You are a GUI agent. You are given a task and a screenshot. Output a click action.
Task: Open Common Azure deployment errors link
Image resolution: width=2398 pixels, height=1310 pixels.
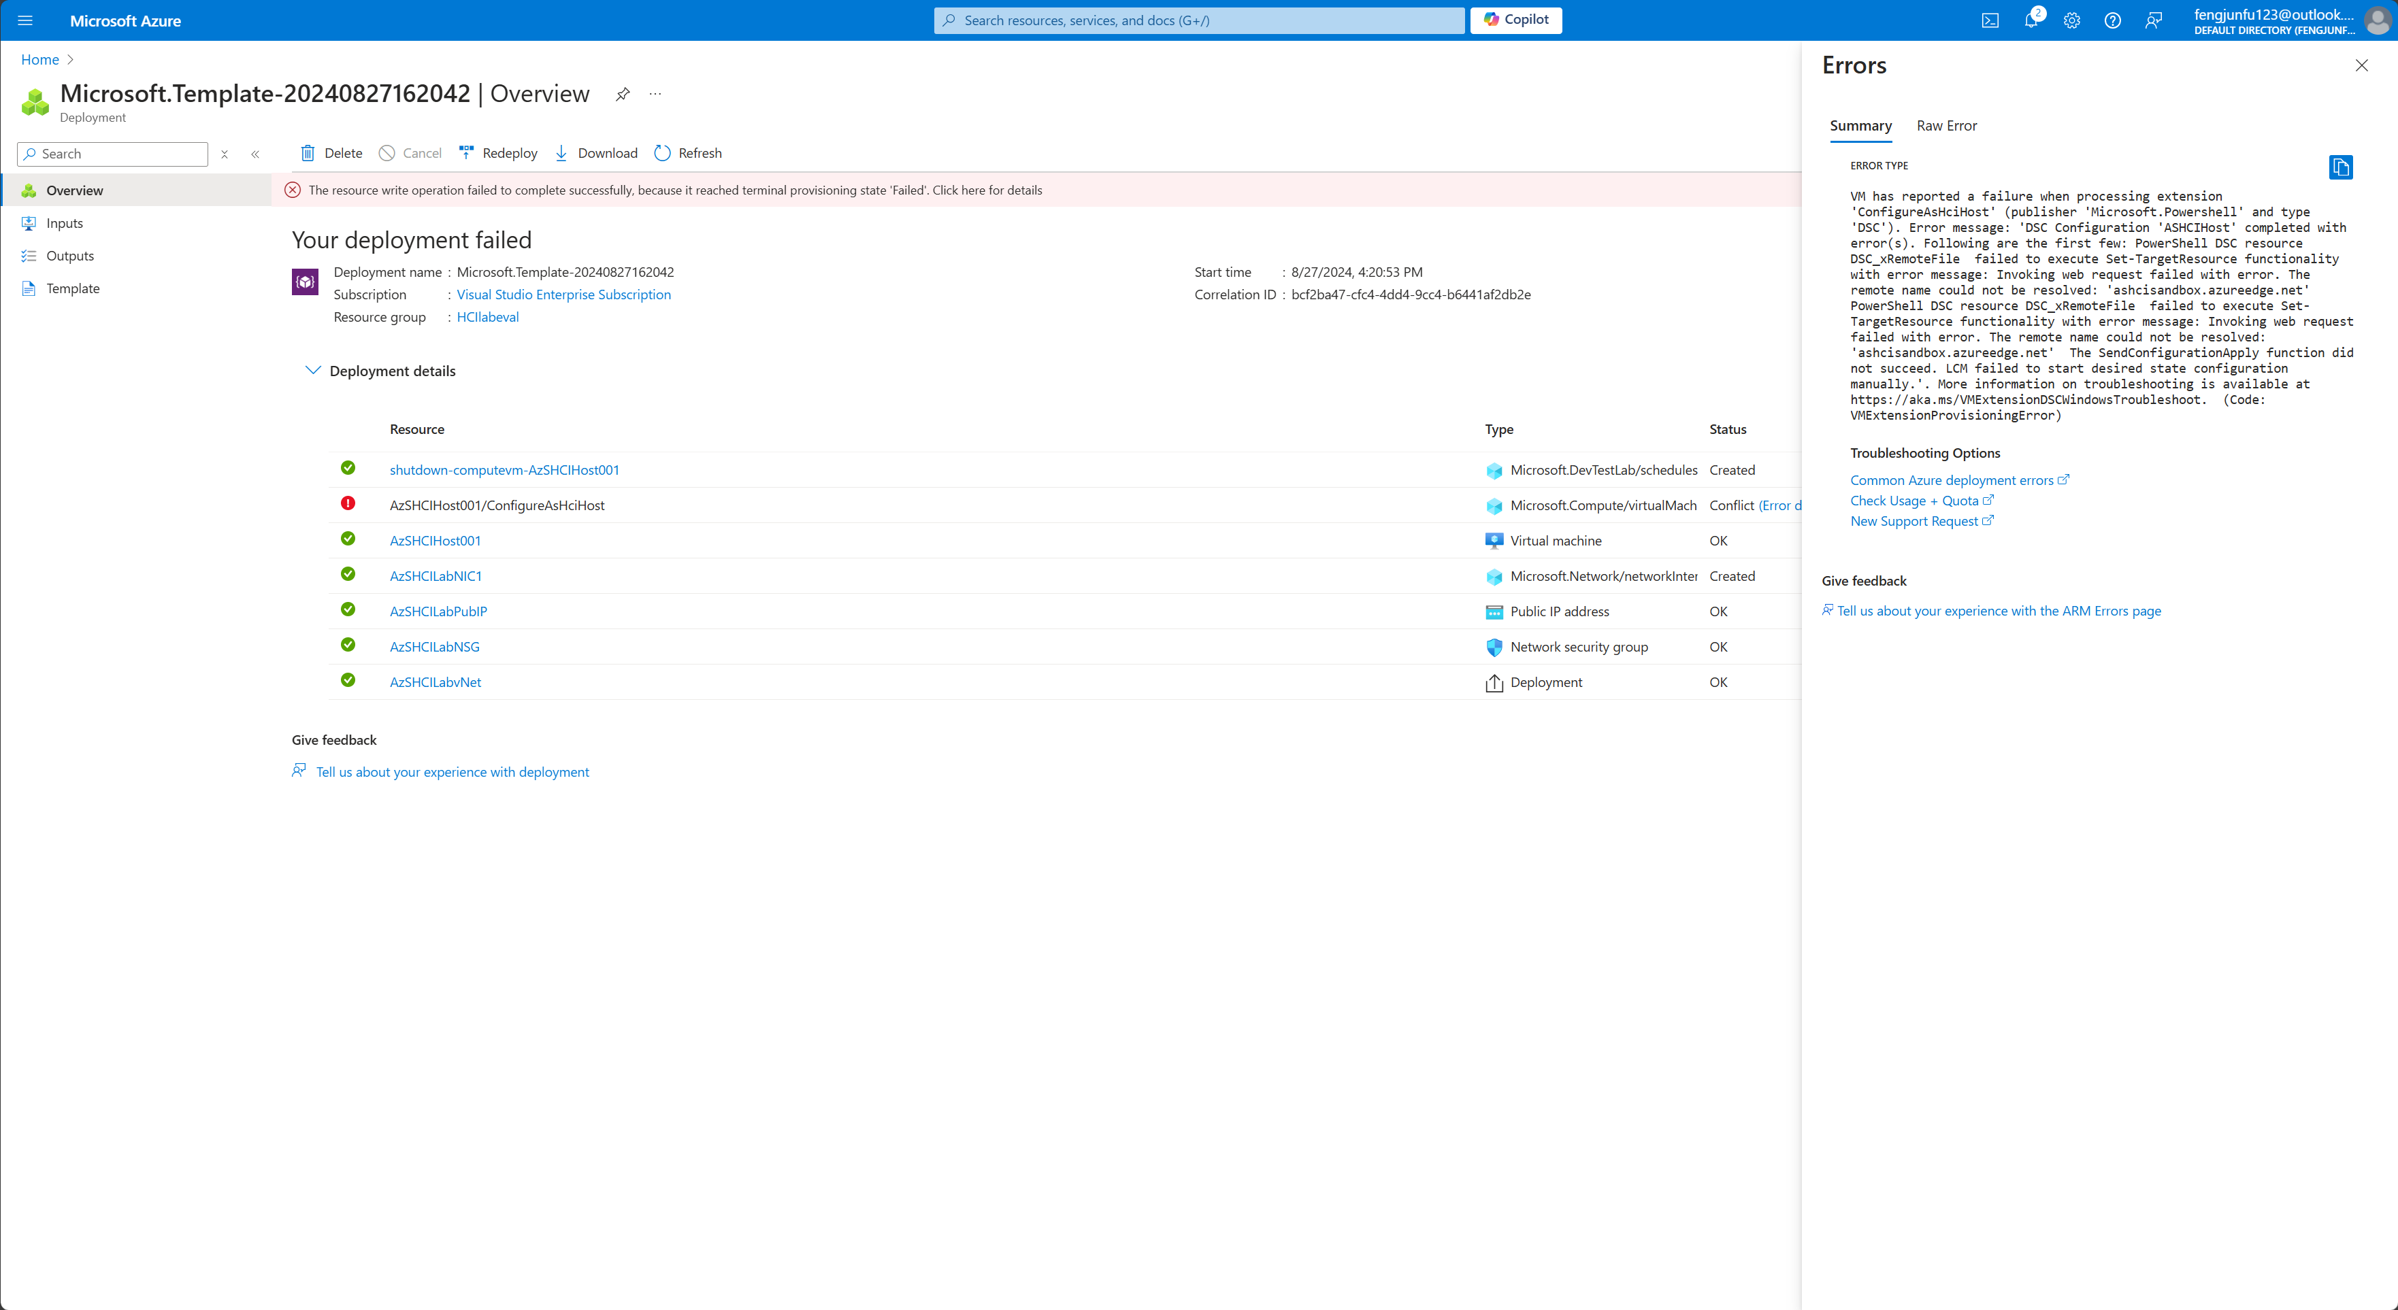[1958, 480]
